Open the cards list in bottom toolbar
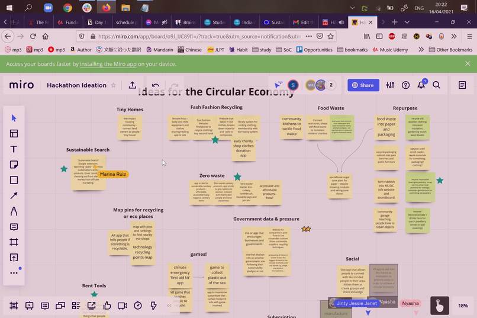The height and width of the screenshot is (318, 477). [76, 306]
